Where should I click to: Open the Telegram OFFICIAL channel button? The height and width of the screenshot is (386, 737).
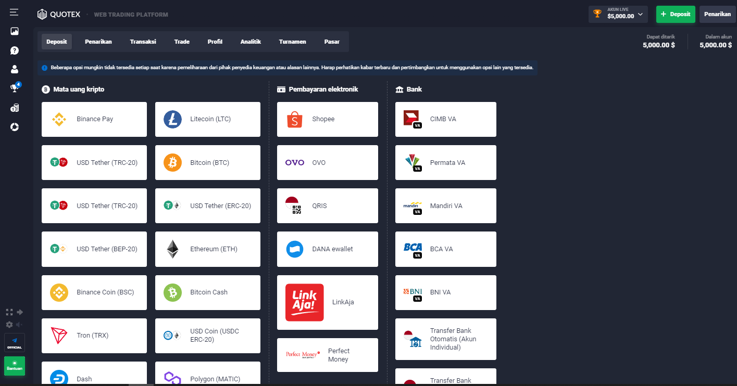click(15, 343)
